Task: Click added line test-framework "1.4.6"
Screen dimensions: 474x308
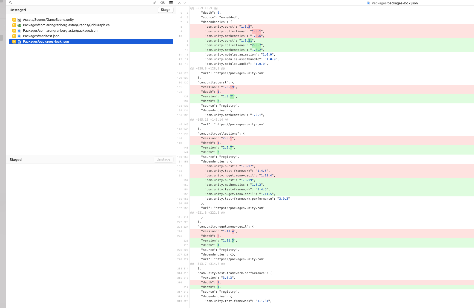Action: (x=332, y=190)
